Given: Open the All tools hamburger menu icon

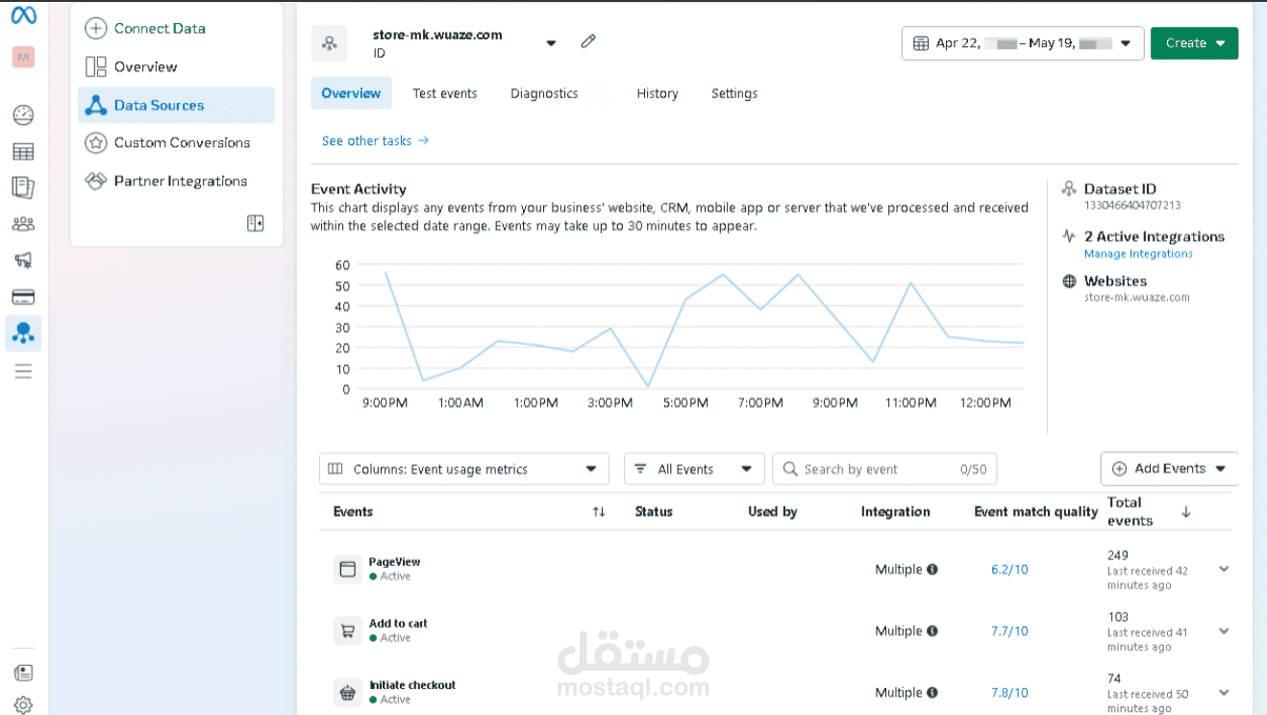Looking at the screenshot, I should click(x=23, y=371).
